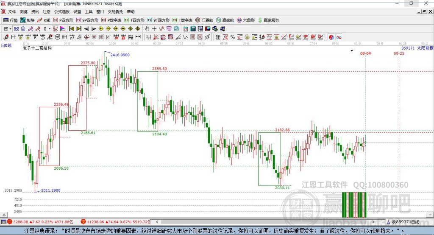Click the right arrow at chart bottom-right
Image resolution: width=434 pixels, height=235 pixels.
[x=430, y=215]
